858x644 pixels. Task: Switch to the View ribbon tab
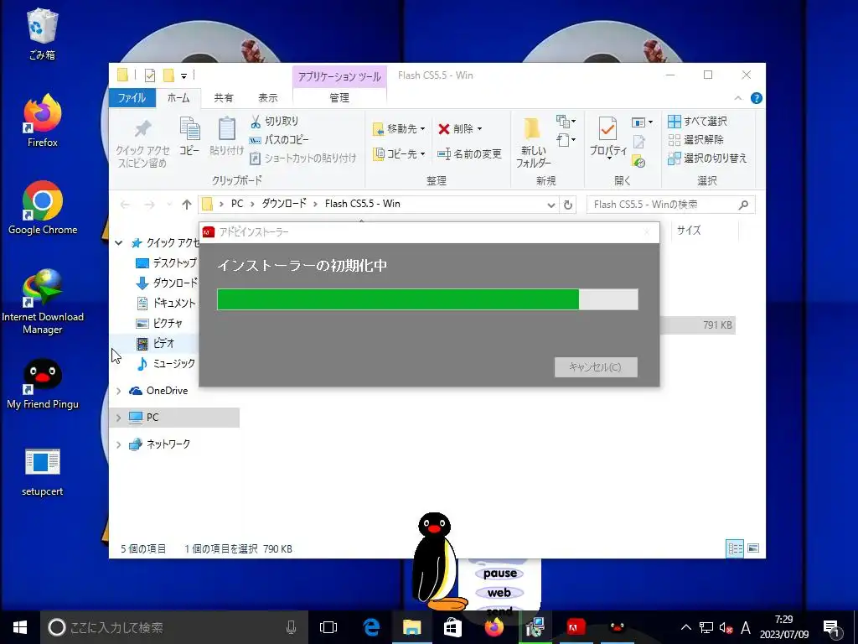point(267,98)
